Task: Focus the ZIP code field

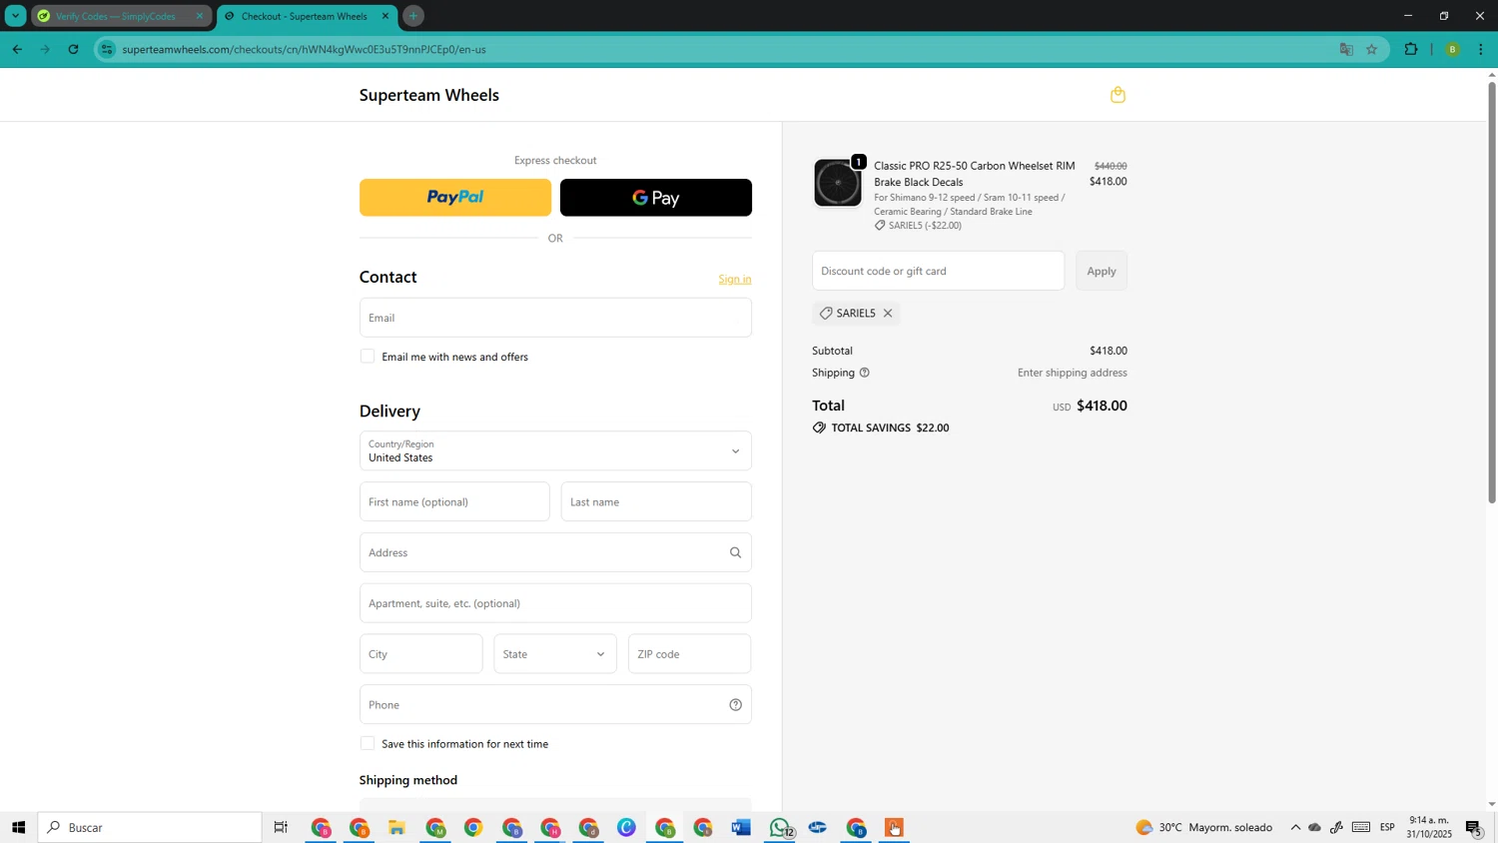Action: point(690,654)
